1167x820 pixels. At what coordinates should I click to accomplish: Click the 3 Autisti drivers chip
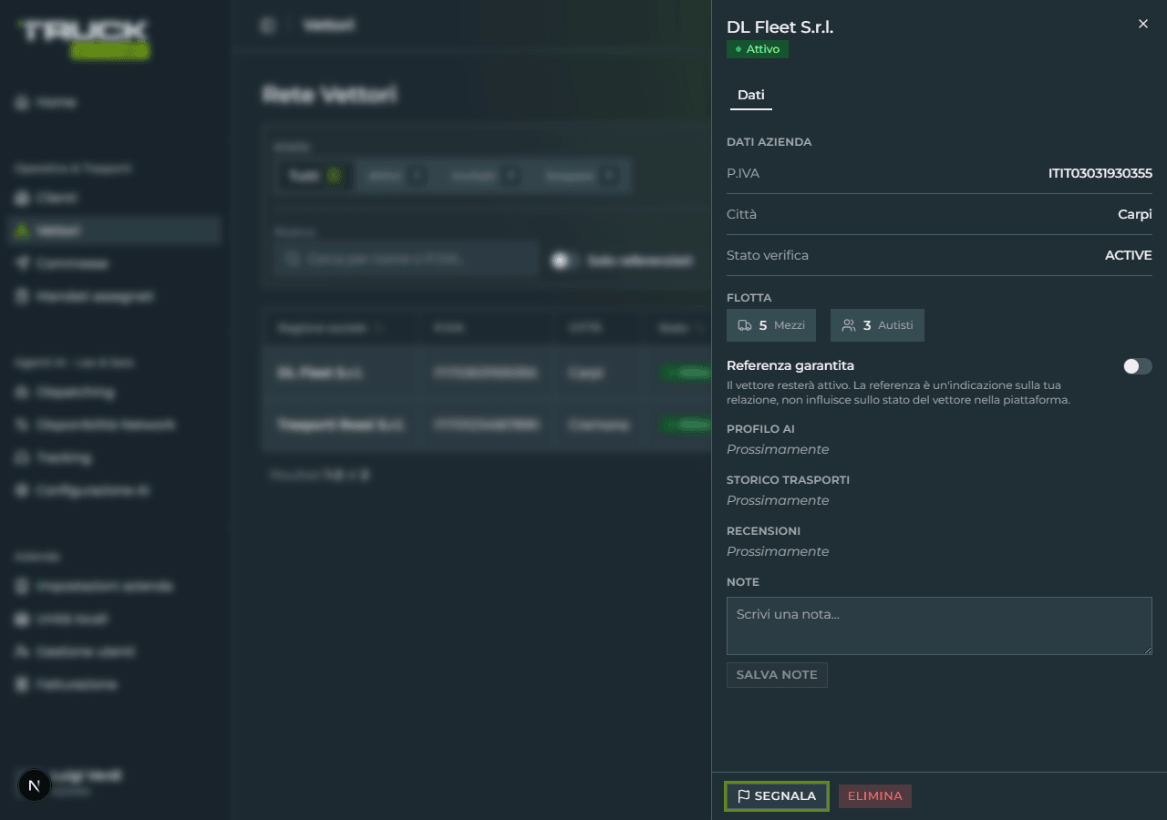877,325
